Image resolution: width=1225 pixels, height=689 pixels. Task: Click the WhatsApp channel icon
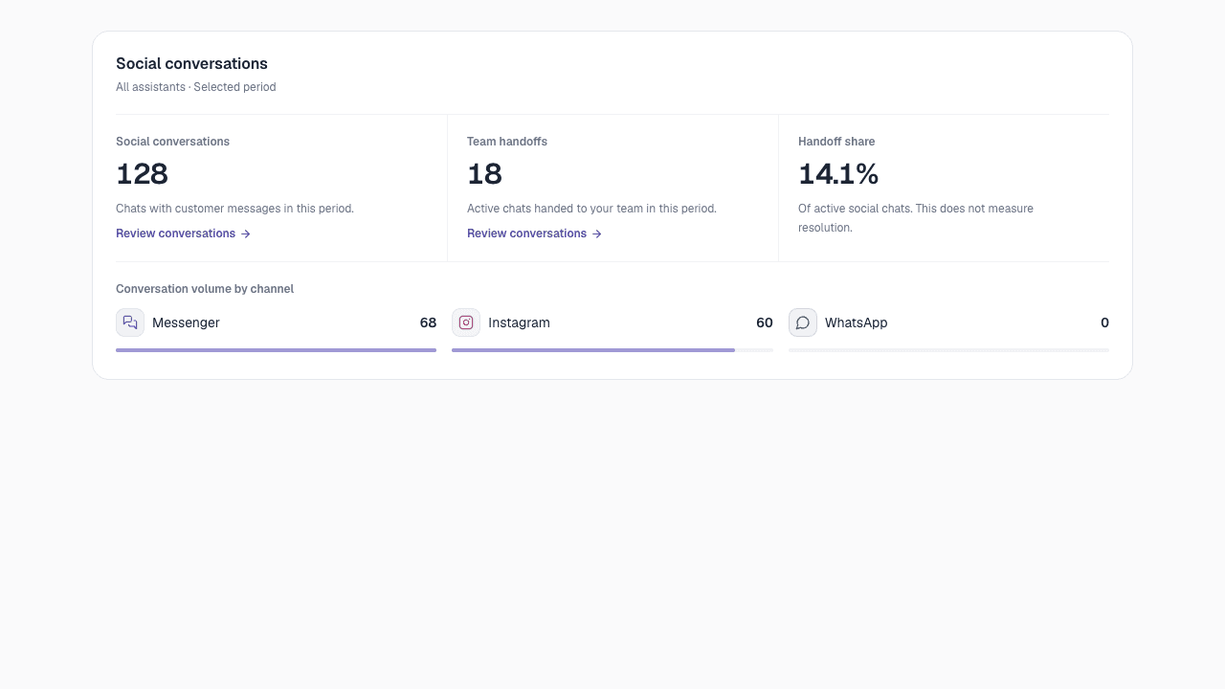point(803,322)
